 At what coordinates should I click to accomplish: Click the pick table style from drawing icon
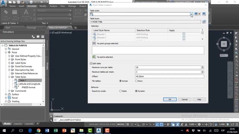click(x=204, y=14)
